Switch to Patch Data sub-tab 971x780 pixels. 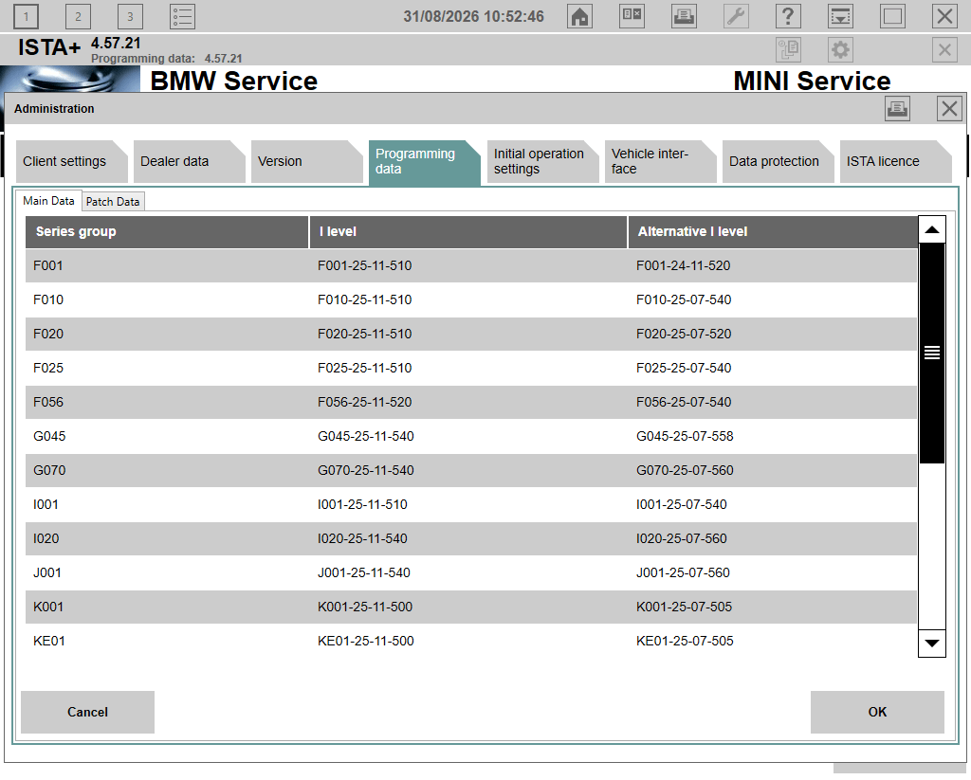(x=113, y=202)
